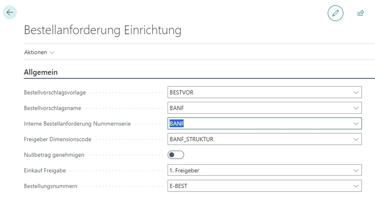Expand the Bestellvorschlagsvorlage dropdown arrow
Image resolution: width=375 pixels, height=204 pixels.
click(356, 92)
